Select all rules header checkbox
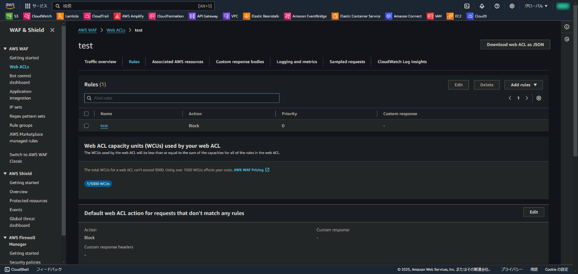This screenshot has width=578, height=274. pyautogui.click(x=86, y=113)
